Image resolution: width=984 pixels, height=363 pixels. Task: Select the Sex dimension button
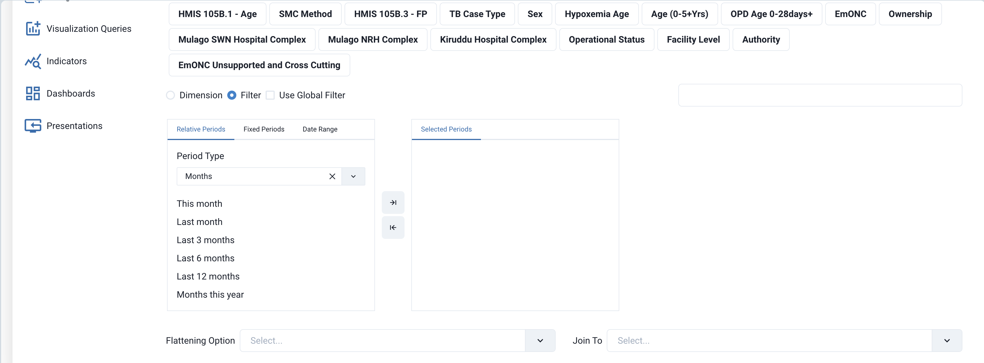(535, 14)
